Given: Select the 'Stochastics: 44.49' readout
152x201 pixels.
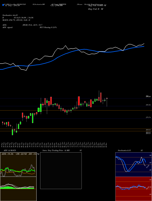Looking at the screenshot, I should coord(10,15).
